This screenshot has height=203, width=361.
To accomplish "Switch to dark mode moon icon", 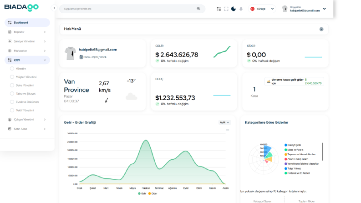I will [234, 9].
